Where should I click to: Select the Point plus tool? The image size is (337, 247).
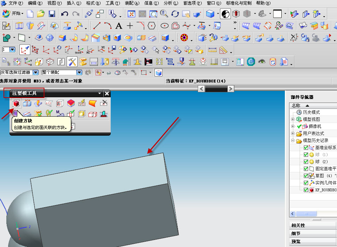click(130, 26)
